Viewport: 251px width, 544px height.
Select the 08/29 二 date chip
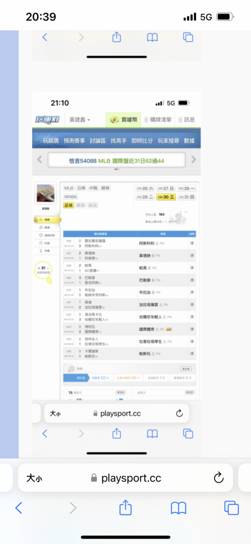coord(145,197)
